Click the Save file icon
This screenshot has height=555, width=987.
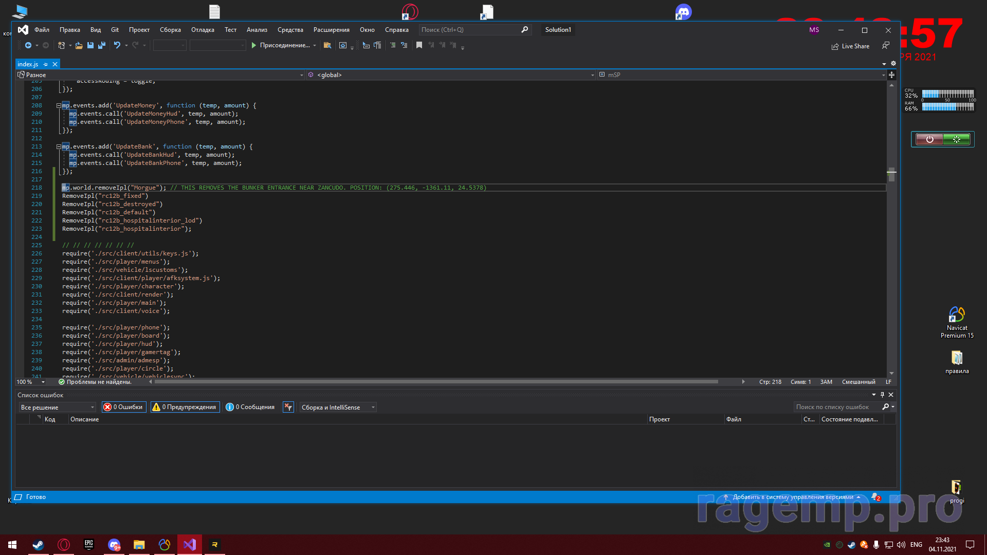click(90, 45)
